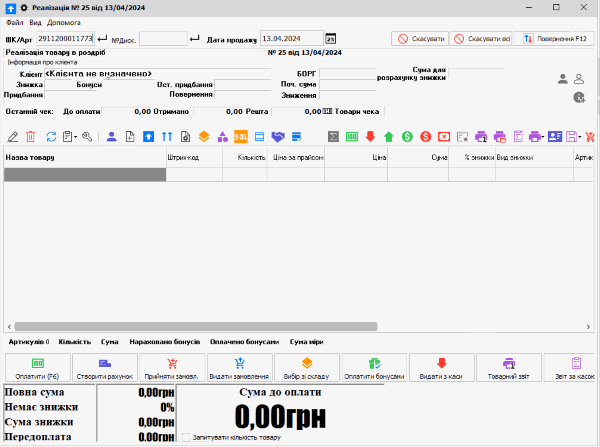The image size is (600, 447).
Task: Toggle the Запитувати кількість товару checkbox
Action: pyautogui.click(x=186, y=437)
